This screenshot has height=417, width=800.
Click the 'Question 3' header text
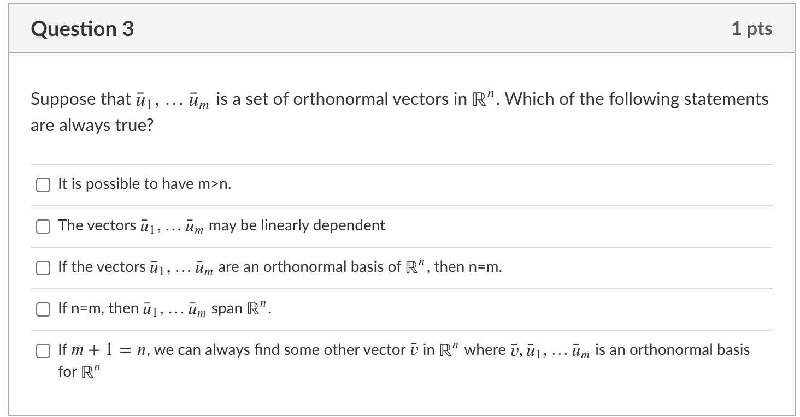point(83,28)
